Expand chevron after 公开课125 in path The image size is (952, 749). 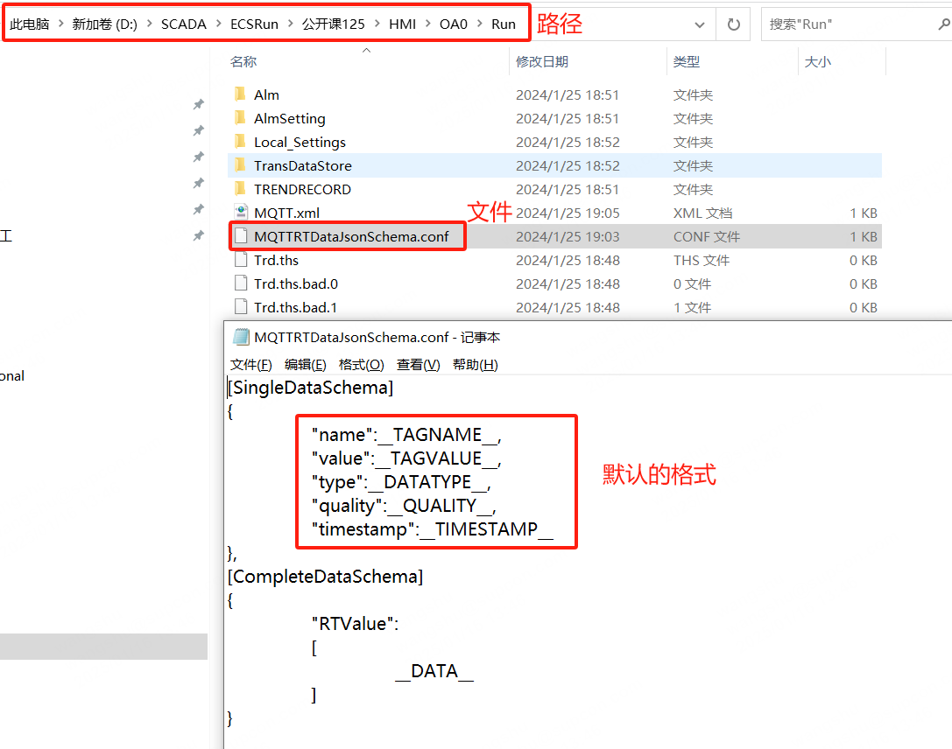[377, 24]
